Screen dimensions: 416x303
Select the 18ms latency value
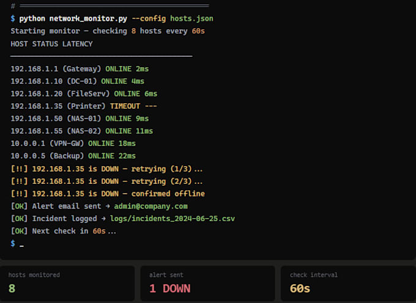click(x=127, y=144)
